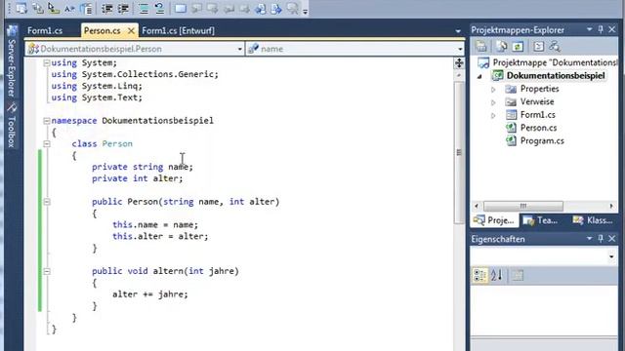Select the Projektmappe "Dokumentations..." root node

[x=555, y=62]
